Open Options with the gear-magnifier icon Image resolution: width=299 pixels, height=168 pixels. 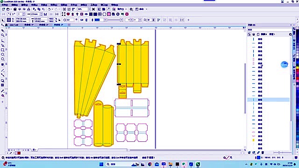pyautogui.click(x=131, y=9)
